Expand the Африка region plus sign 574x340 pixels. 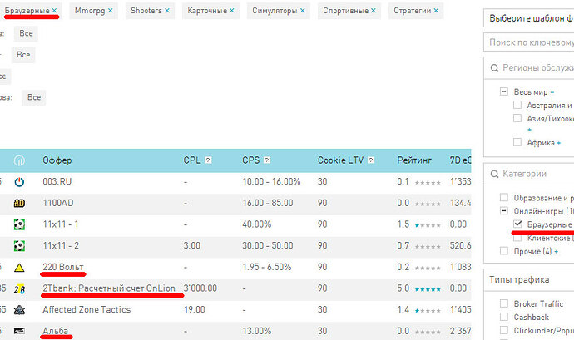(x=559, y=143)
